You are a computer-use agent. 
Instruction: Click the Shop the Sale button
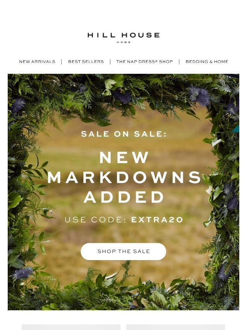tap(123, 252)
